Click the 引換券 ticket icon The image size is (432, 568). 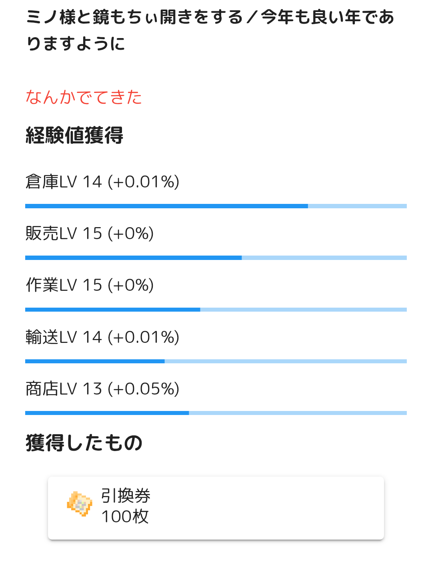(80, 504)
